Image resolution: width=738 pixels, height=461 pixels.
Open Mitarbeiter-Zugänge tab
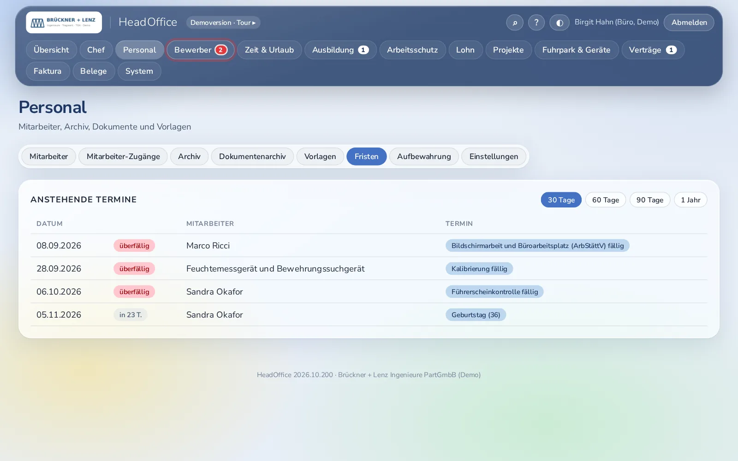(x=123, y=156)
